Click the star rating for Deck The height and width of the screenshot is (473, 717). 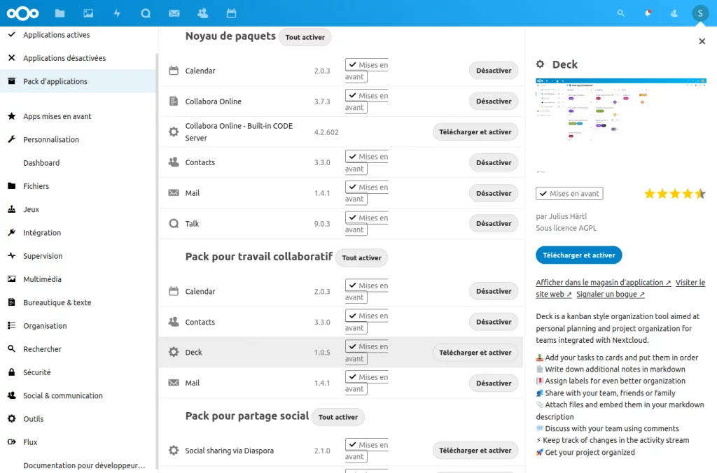coord(675,194)
